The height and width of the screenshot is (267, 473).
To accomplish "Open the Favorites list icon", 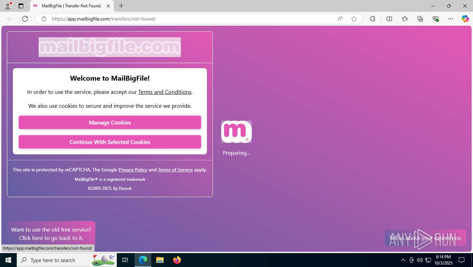I will pyautogui.click(x=405, y=19).
